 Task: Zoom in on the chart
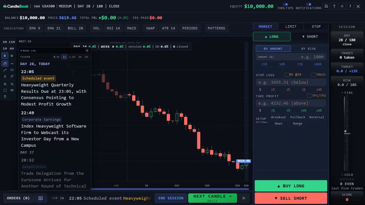tap(5, 84)
